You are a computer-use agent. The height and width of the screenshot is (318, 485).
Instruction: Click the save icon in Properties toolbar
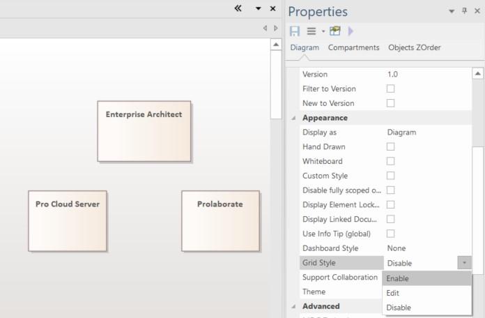point(294,31)
